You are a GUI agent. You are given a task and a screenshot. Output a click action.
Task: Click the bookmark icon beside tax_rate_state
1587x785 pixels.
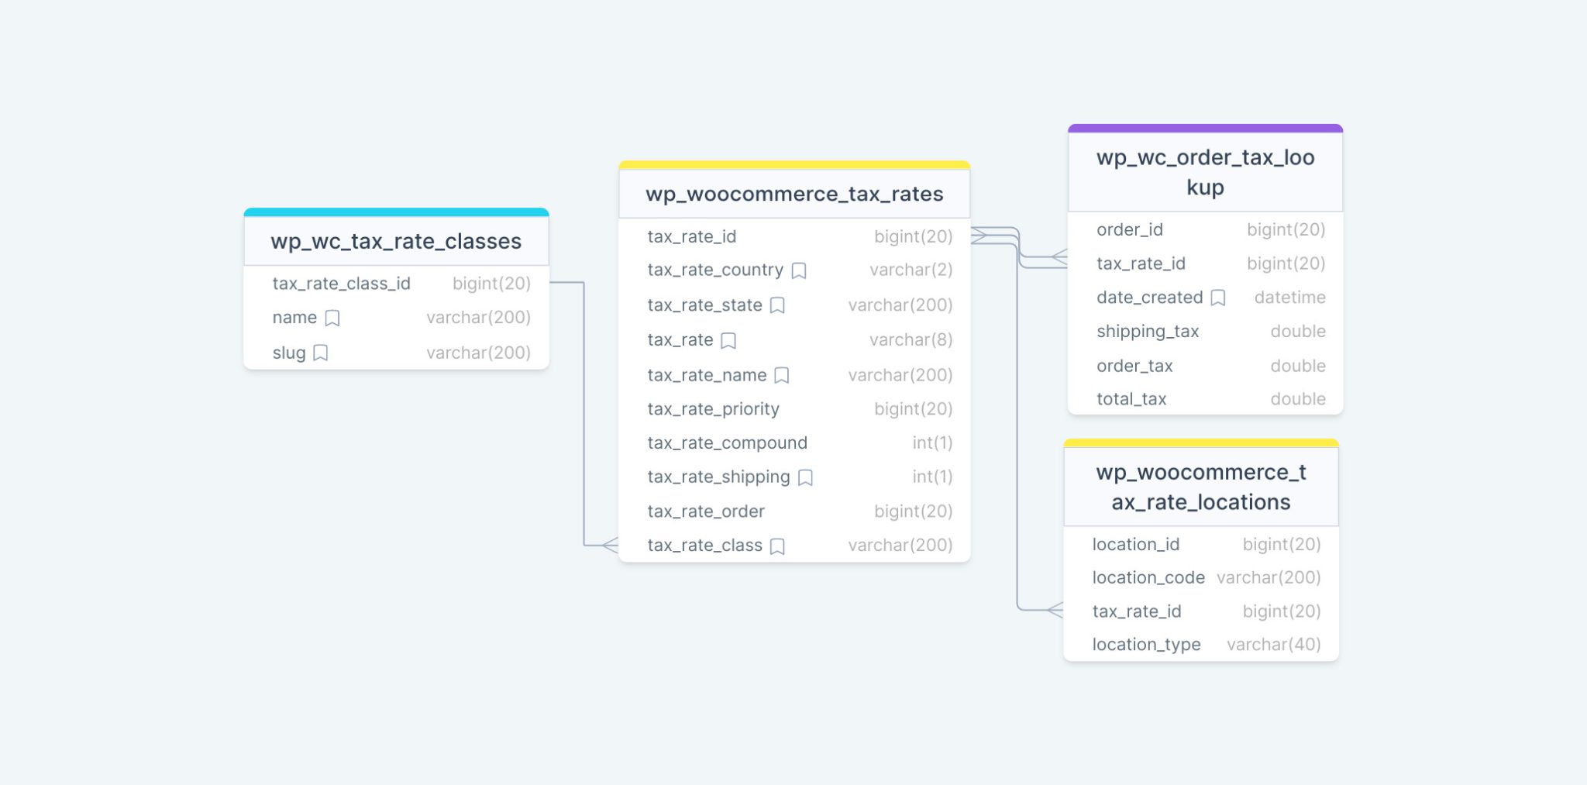pos(779,305)
